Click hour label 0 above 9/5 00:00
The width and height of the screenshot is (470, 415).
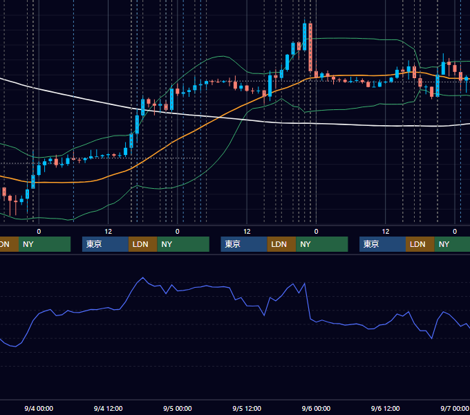click(178, 232)
